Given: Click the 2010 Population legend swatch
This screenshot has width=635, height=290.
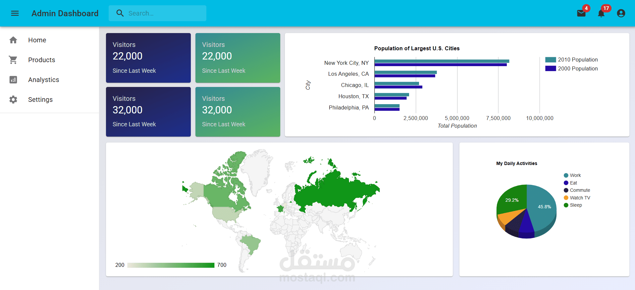Looking at the screenshot, I should click(x=551, y=60).
